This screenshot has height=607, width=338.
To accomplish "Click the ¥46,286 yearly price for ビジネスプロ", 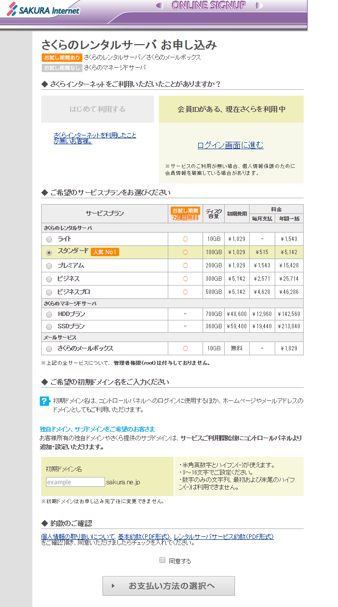I will click(289, 292).
